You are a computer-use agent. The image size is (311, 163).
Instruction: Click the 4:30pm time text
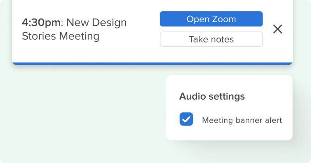[41, 23]
